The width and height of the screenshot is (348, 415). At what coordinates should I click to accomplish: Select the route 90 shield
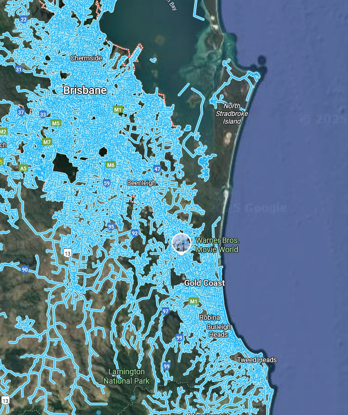(25, 269)
